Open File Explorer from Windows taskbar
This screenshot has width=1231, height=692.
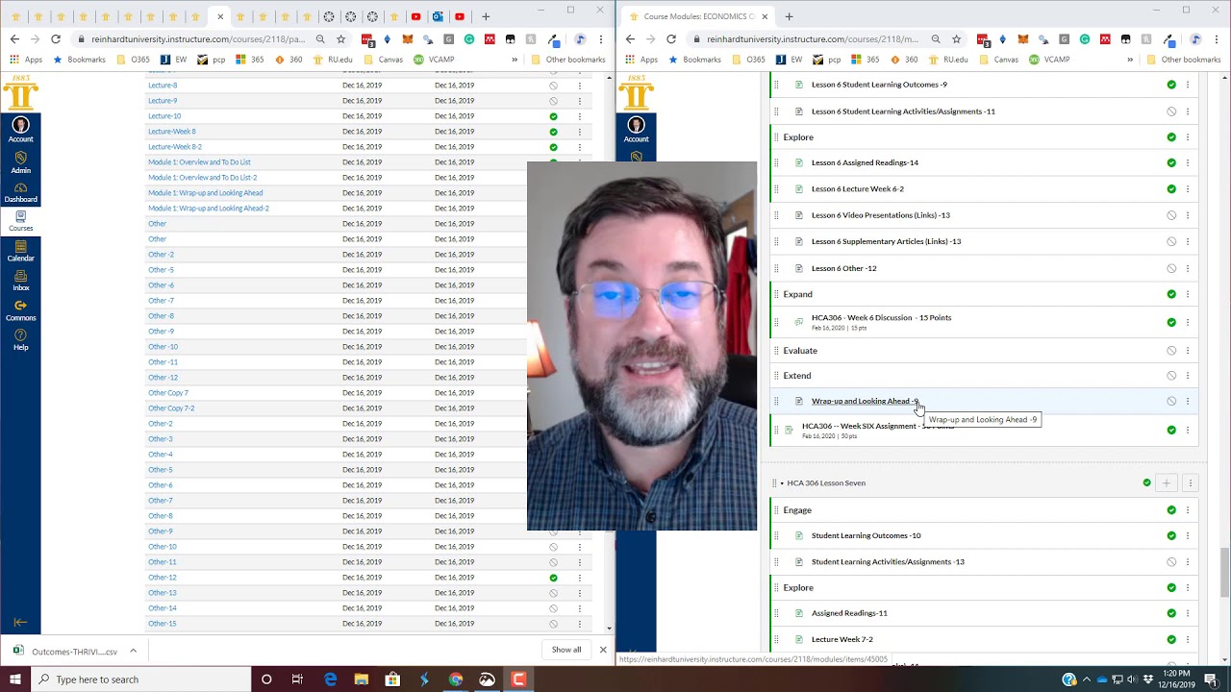click(x=362, y=680)
